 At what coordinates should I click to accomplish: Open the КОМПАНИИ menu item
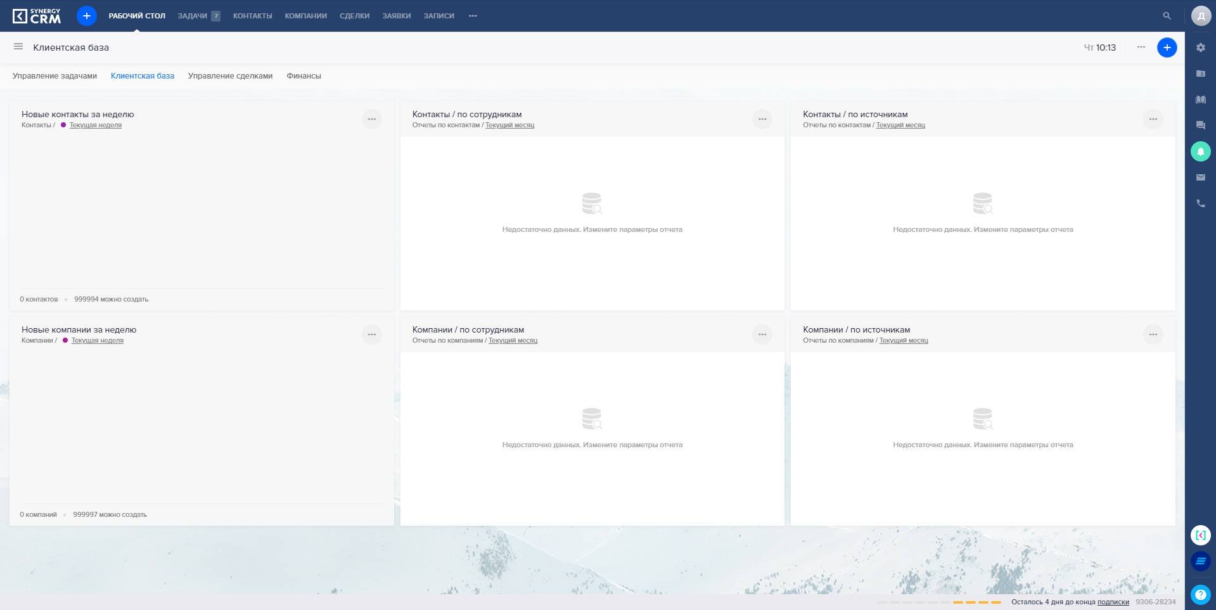[306, 16]
